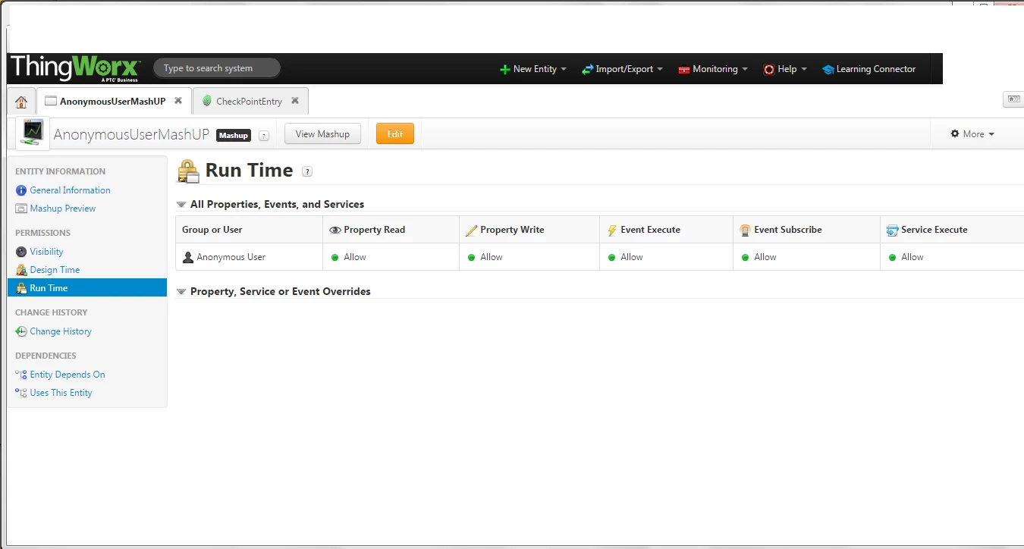Click the Uses This Entity icon
This screenshot has height=549, width=1024.
coord(21,393)
